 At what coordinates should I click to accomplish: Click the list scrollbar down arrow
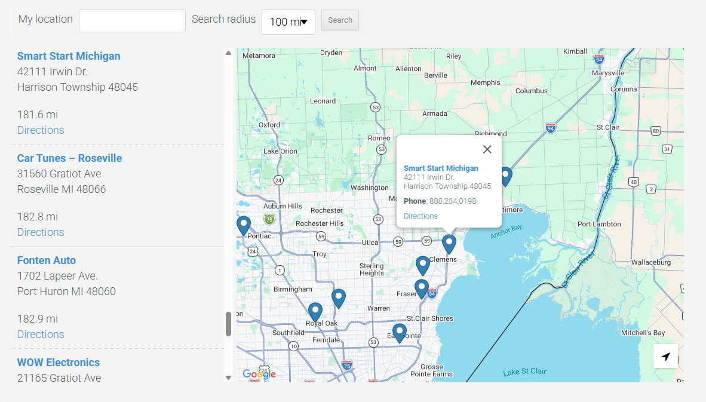point(228,378)
